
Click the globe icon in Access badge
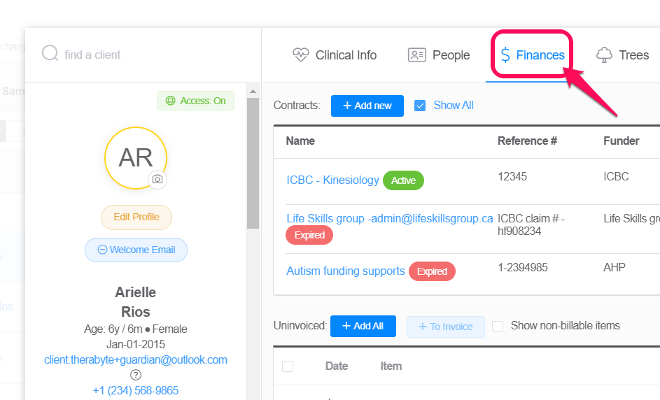pyautogui.click(x=171, y=101)
